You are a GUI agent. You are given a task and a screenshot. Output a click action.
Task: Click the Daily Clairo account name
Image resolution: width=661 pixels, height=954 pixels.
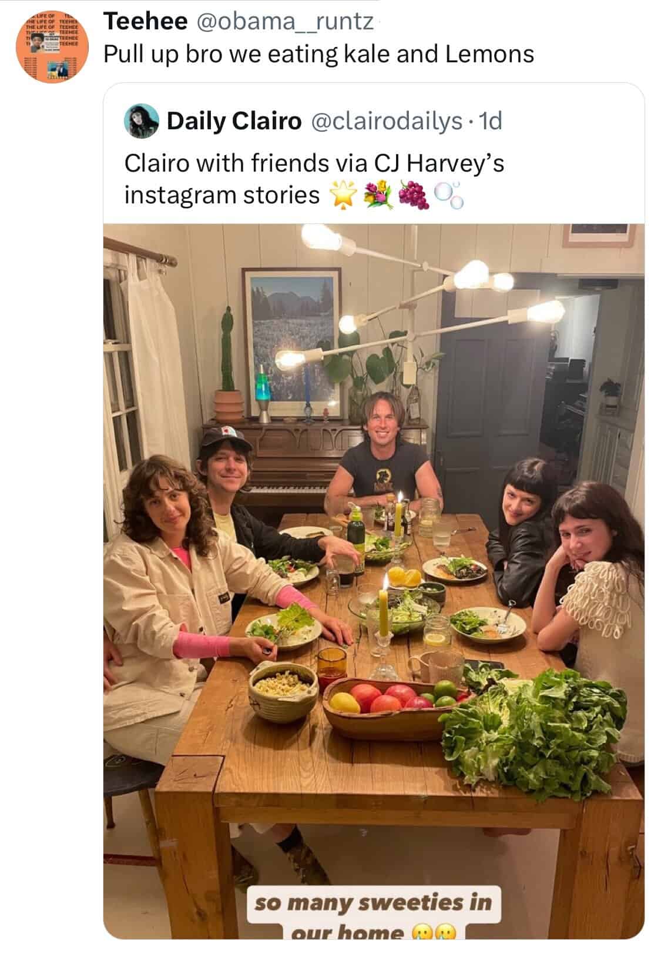234,121
